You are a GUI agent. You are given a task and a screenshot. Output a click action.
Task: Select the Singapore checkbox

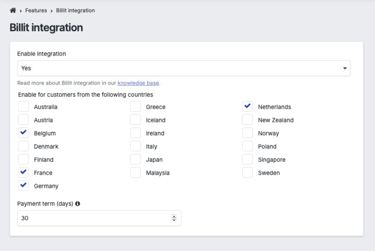247,159
